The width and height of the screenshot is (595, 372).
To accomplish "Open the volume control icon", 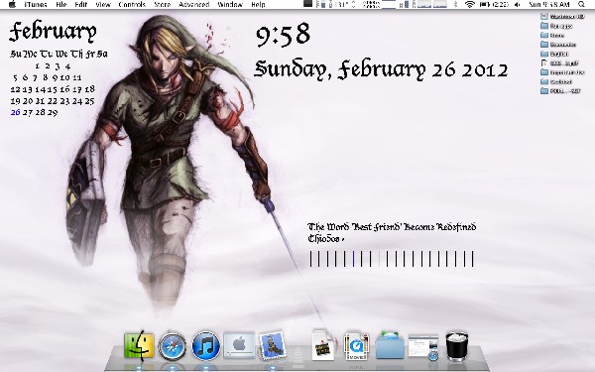I will (x=518, y=5).
